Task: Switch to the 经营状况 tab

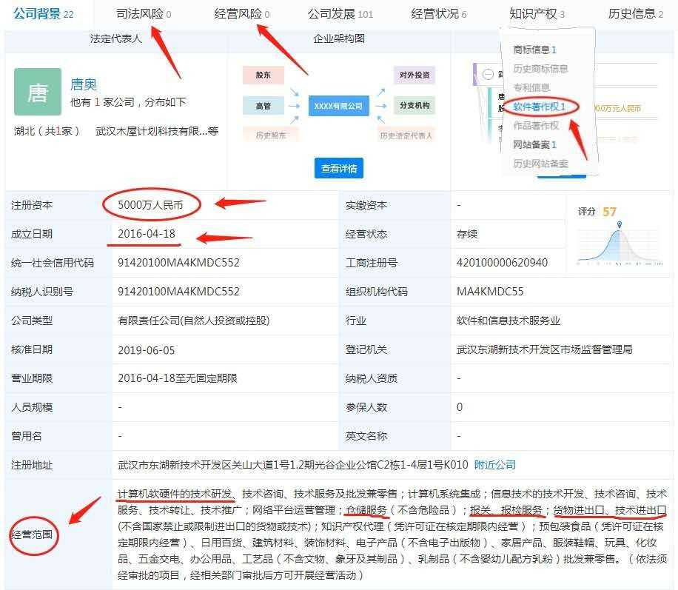Action: [x=438, y=13]
